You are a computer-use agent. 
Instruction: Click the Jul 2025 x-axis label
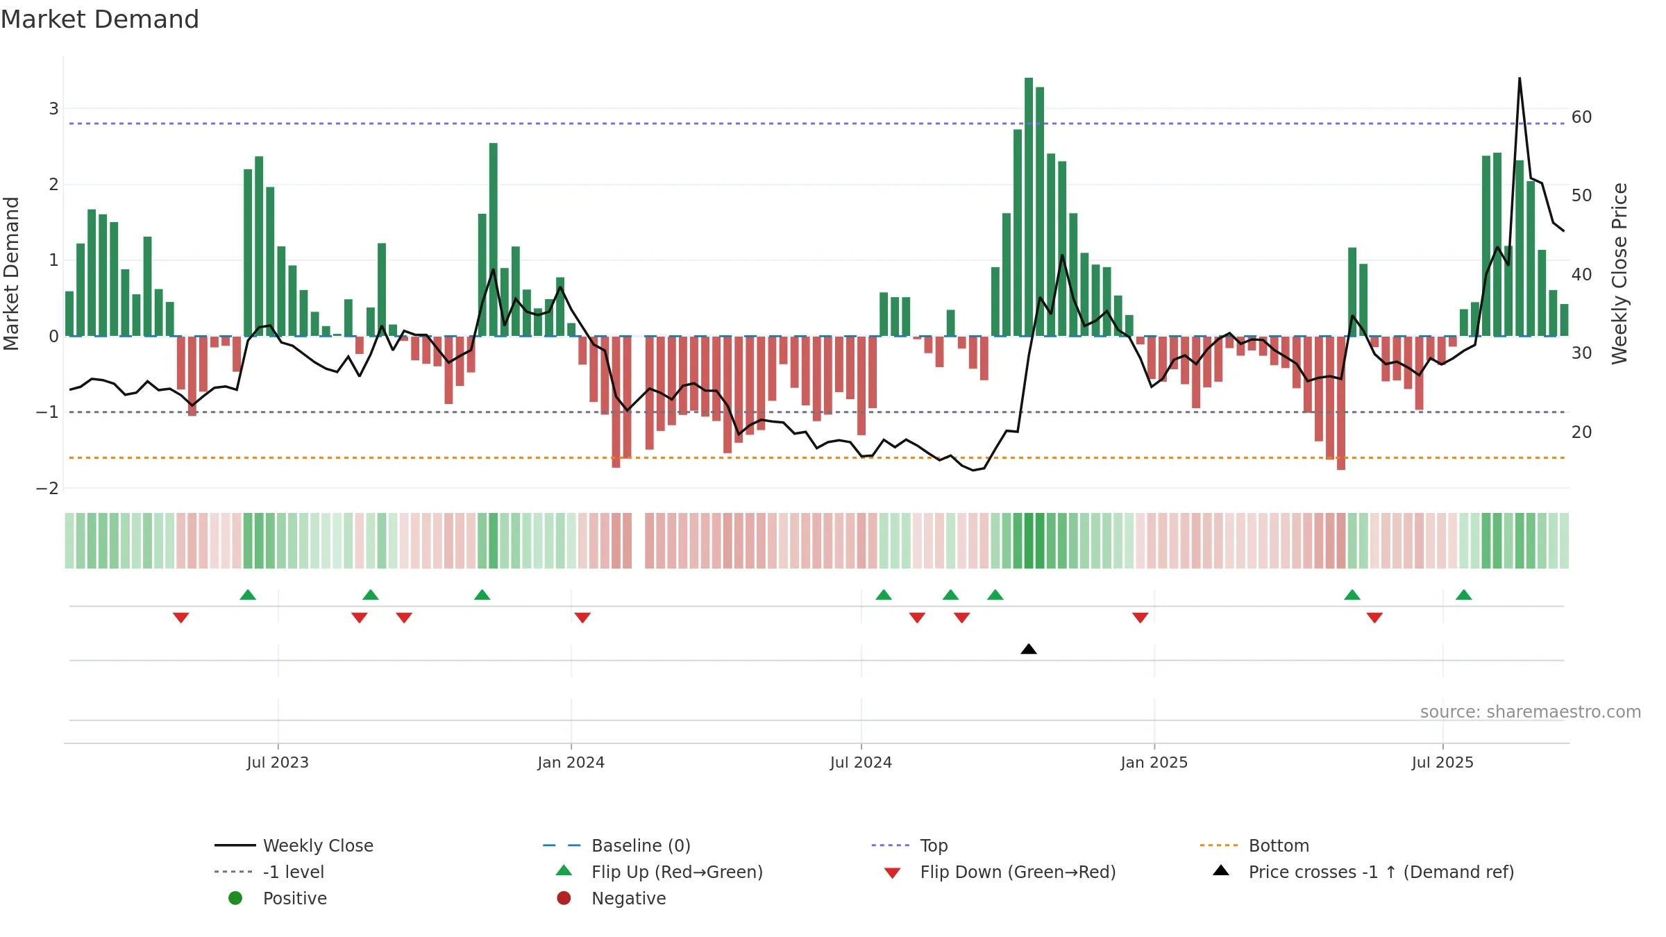[x=1442, y=762]
